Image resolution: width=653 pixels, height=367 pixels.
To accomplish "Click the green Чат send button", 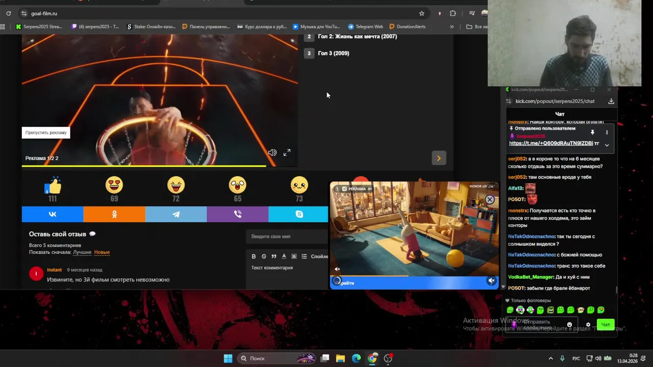I will point(606,325).
